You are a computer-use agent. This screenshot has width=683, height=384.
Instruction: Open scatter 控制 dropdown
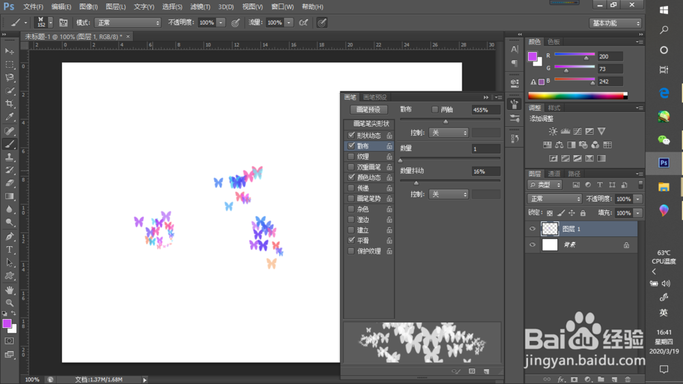pos(448,133)
